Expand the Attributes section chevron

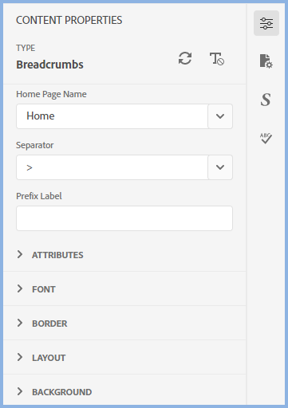20,254
